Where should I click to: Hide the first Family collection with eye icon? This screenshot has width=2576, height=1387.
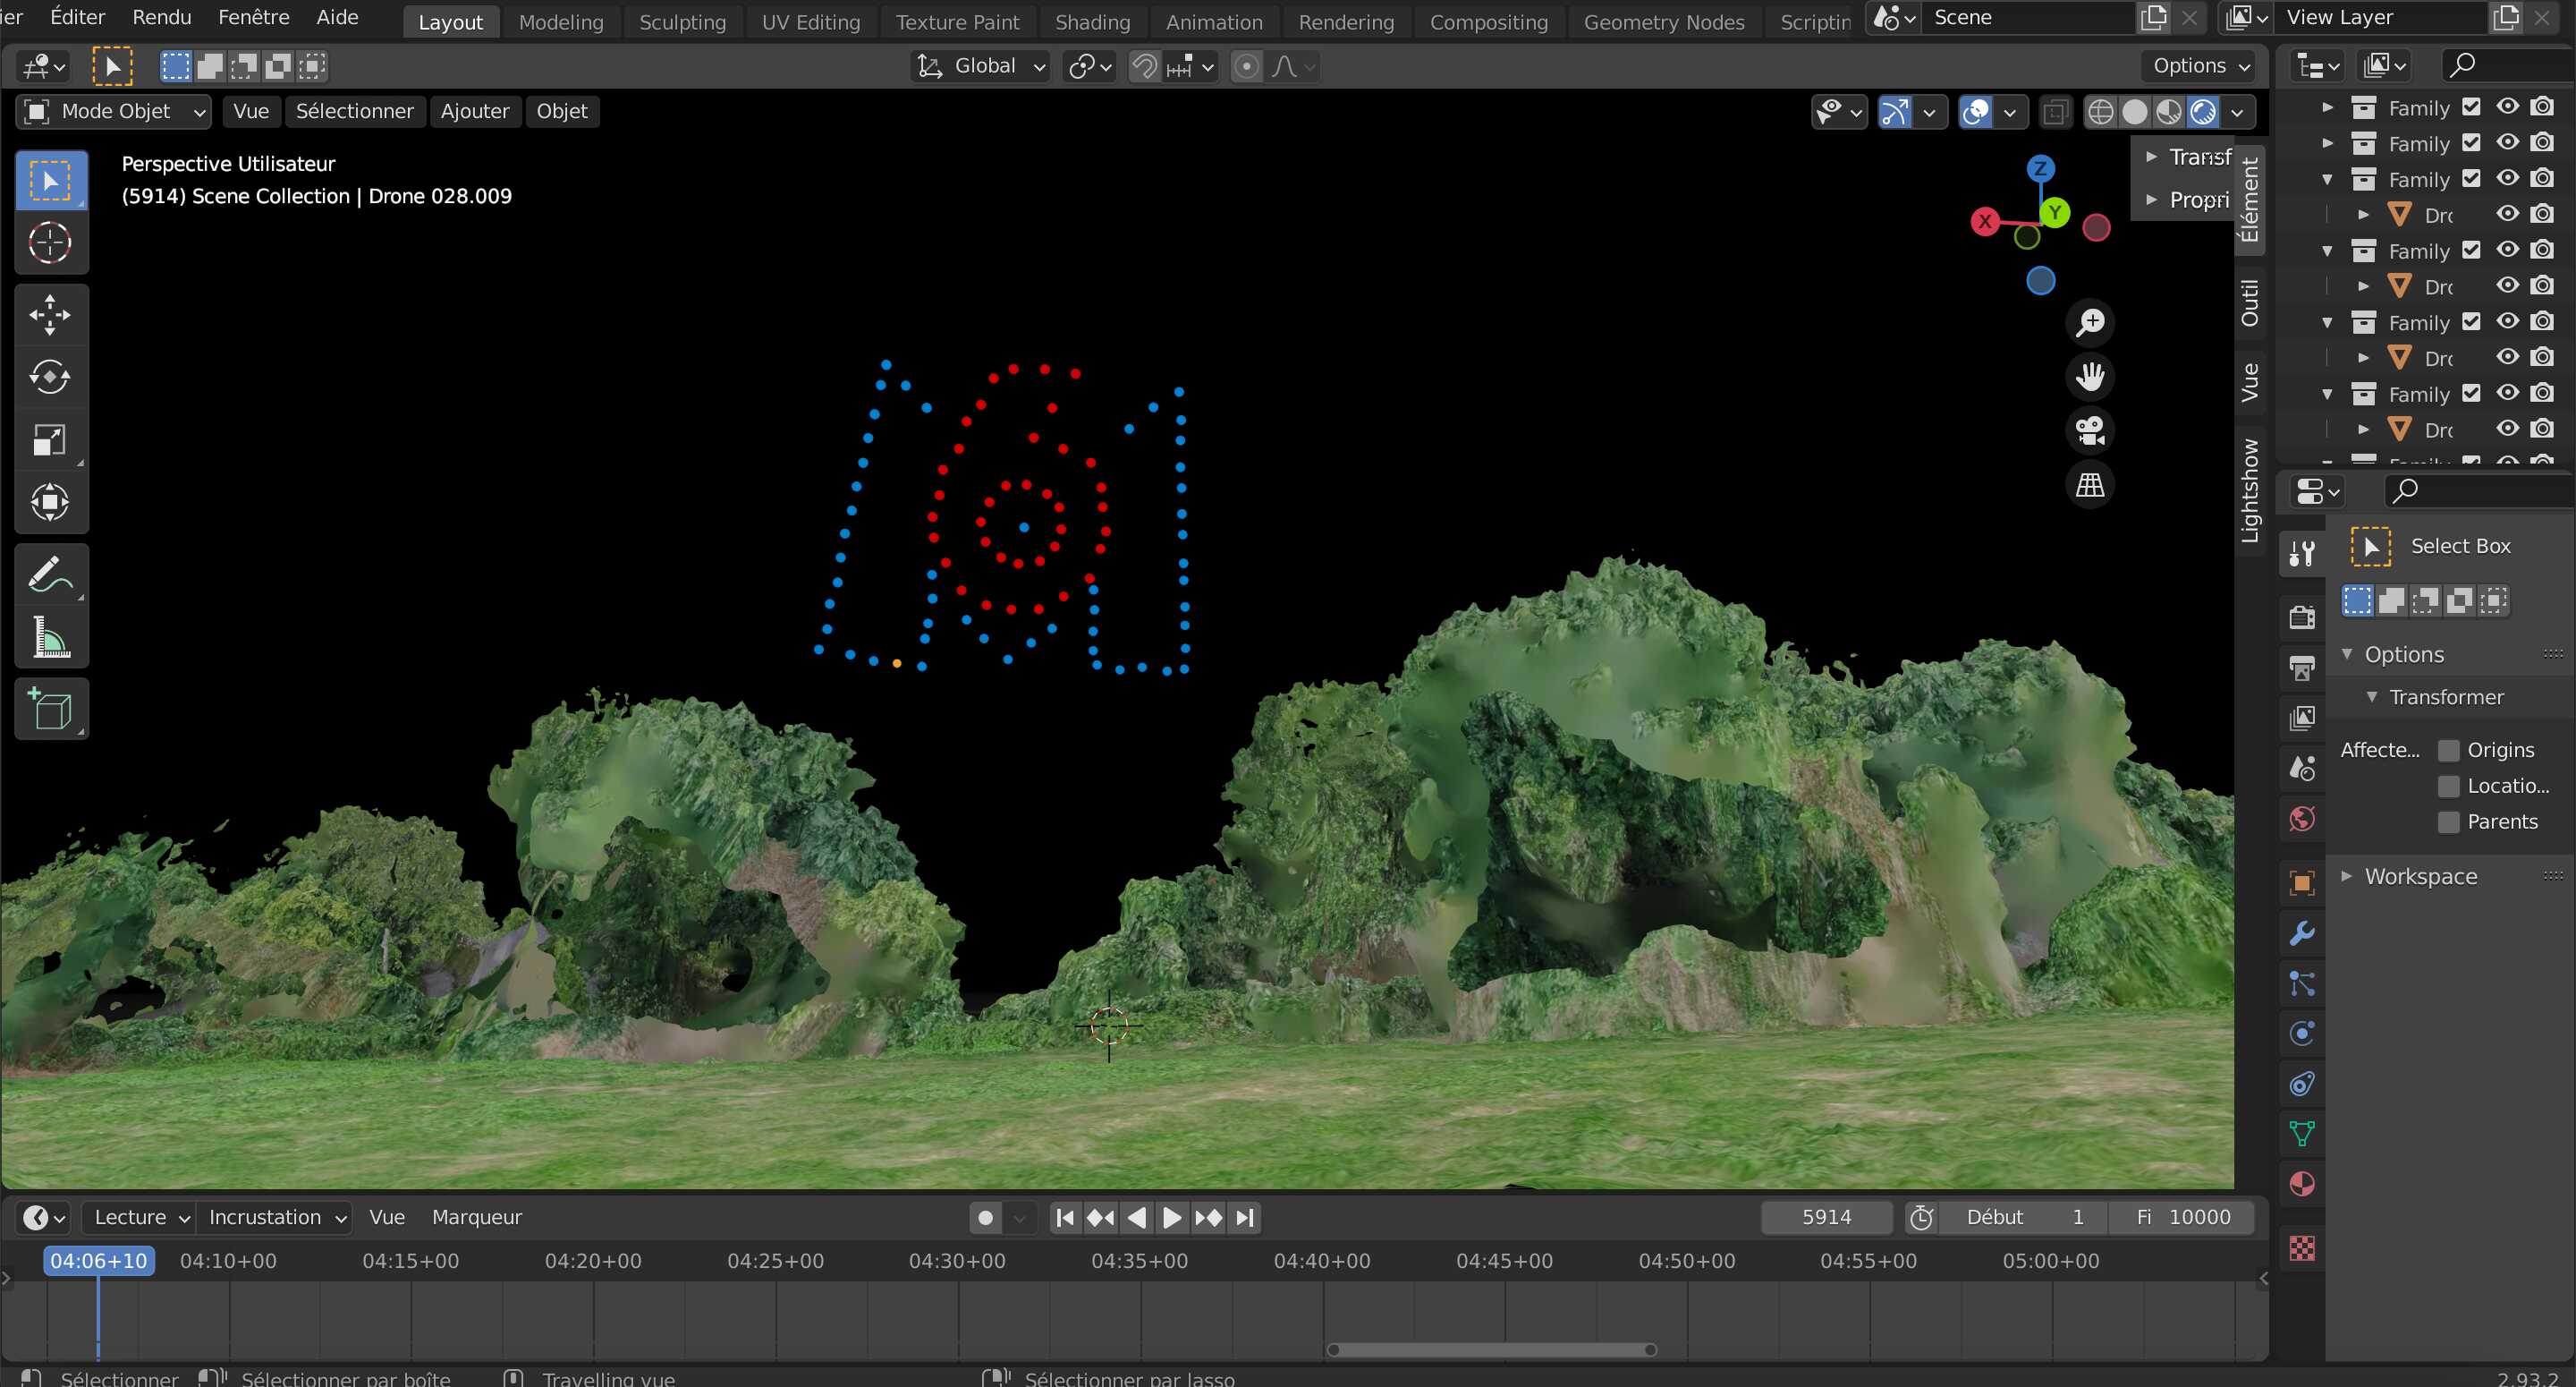[x=2507, y=107]
